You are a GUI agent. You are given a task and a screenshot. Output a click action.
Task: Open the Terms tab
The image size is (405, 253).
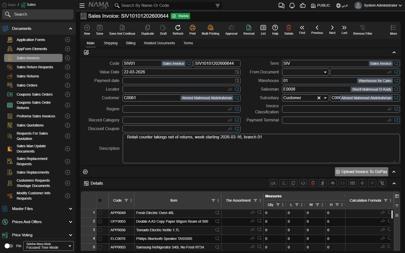(x=188, y=43)
